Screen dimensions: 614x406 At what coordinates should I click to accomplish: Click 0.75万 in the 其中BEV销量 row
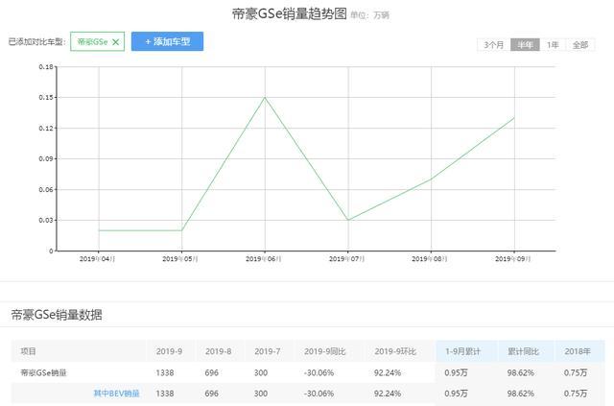tap(576, 394)
